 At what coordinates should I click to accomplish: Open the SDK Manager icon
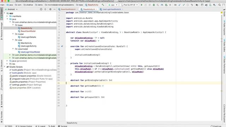coord(214,5)
